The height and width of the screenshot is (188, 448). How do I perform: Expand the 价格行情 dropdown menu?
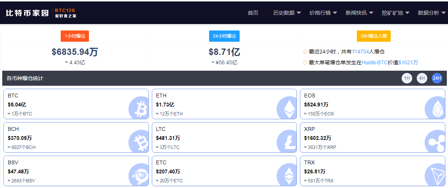[x=323, y=13]
